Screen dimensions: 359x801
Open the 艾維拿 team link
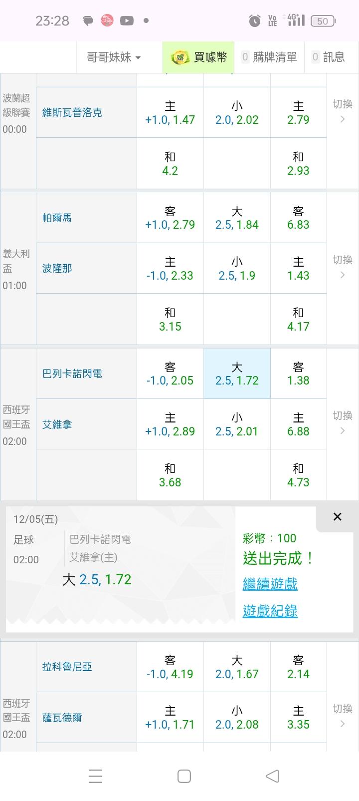[57, 424]
